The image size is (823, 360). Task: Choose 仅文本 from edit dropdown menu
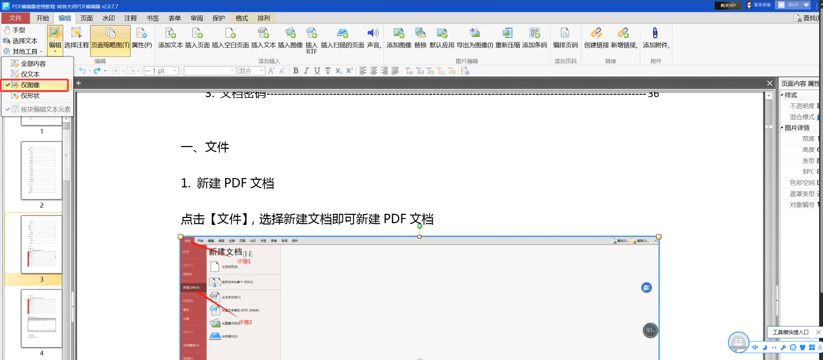coord(30,74)
